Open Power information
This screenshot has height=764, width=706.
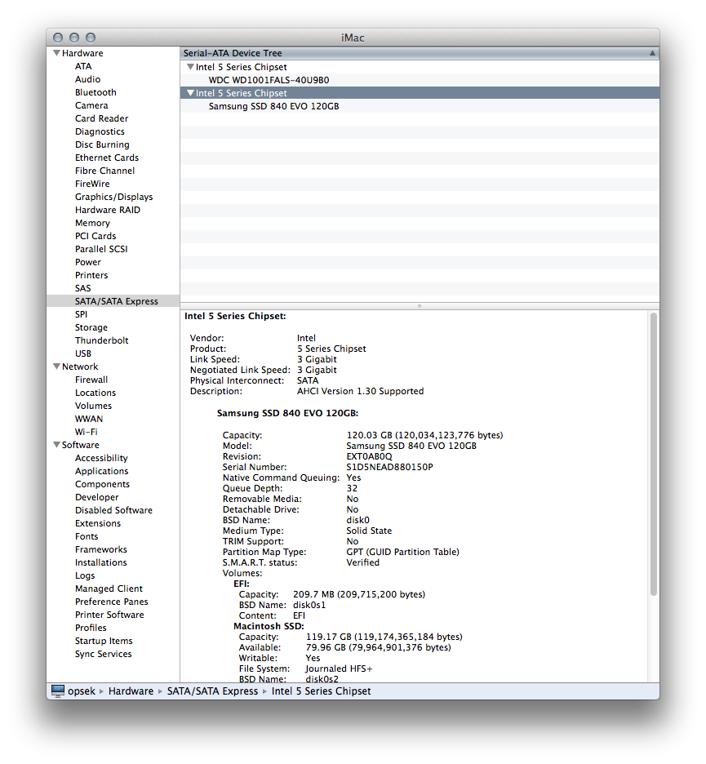pos(88,262)
